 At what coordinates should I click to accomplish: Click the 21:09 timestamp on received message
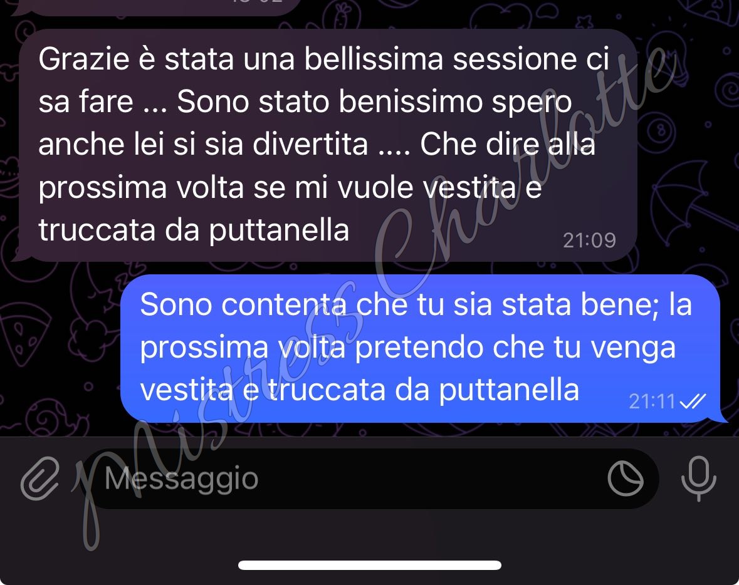[589, 241]
